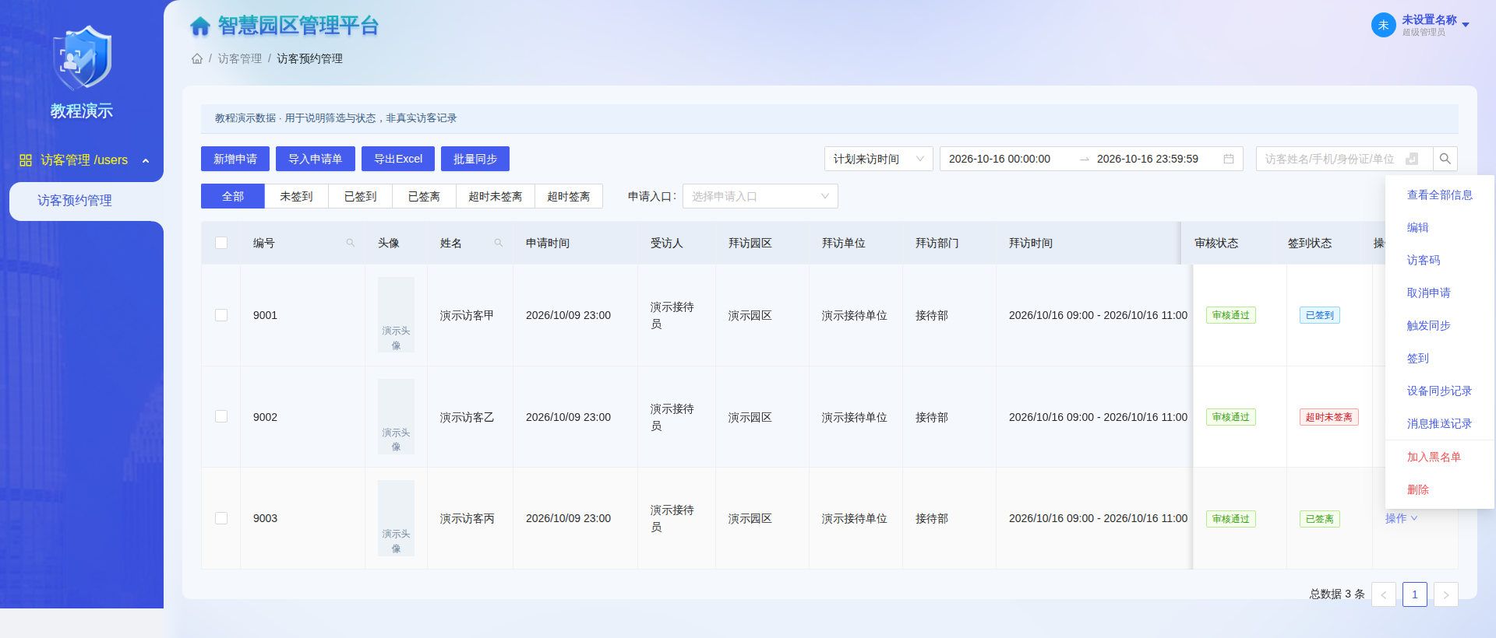Open the avatar thumbnail for visitor 9001

[396, 315]
